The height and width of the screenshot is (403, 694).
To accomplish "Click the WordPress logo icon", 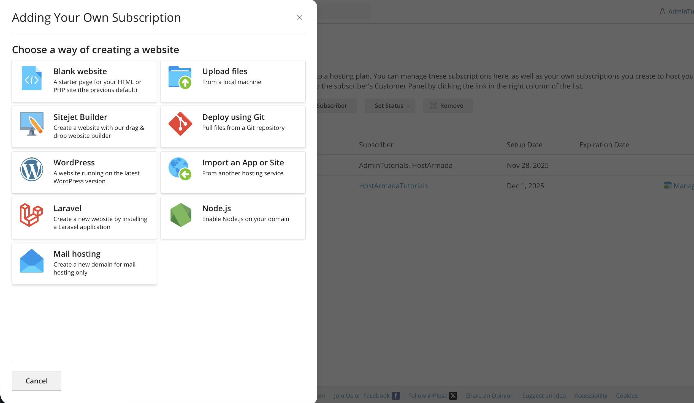I will pyautogui.click(x=32, y=169).
